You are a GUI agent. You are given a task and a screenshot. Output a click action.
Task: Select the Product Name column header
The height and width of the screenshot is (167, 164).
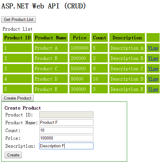pos(51,37)
